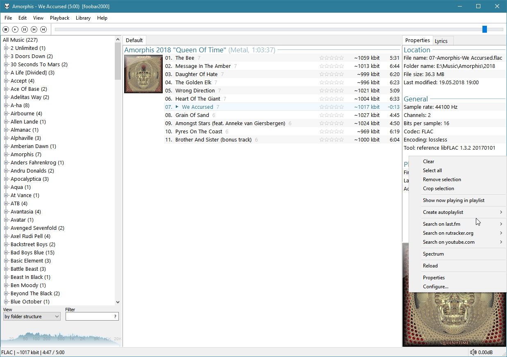Rate "The Bee" using its star rating
Image resolution: width=507 pixels, height=357 pixels.
coord(331,58)
